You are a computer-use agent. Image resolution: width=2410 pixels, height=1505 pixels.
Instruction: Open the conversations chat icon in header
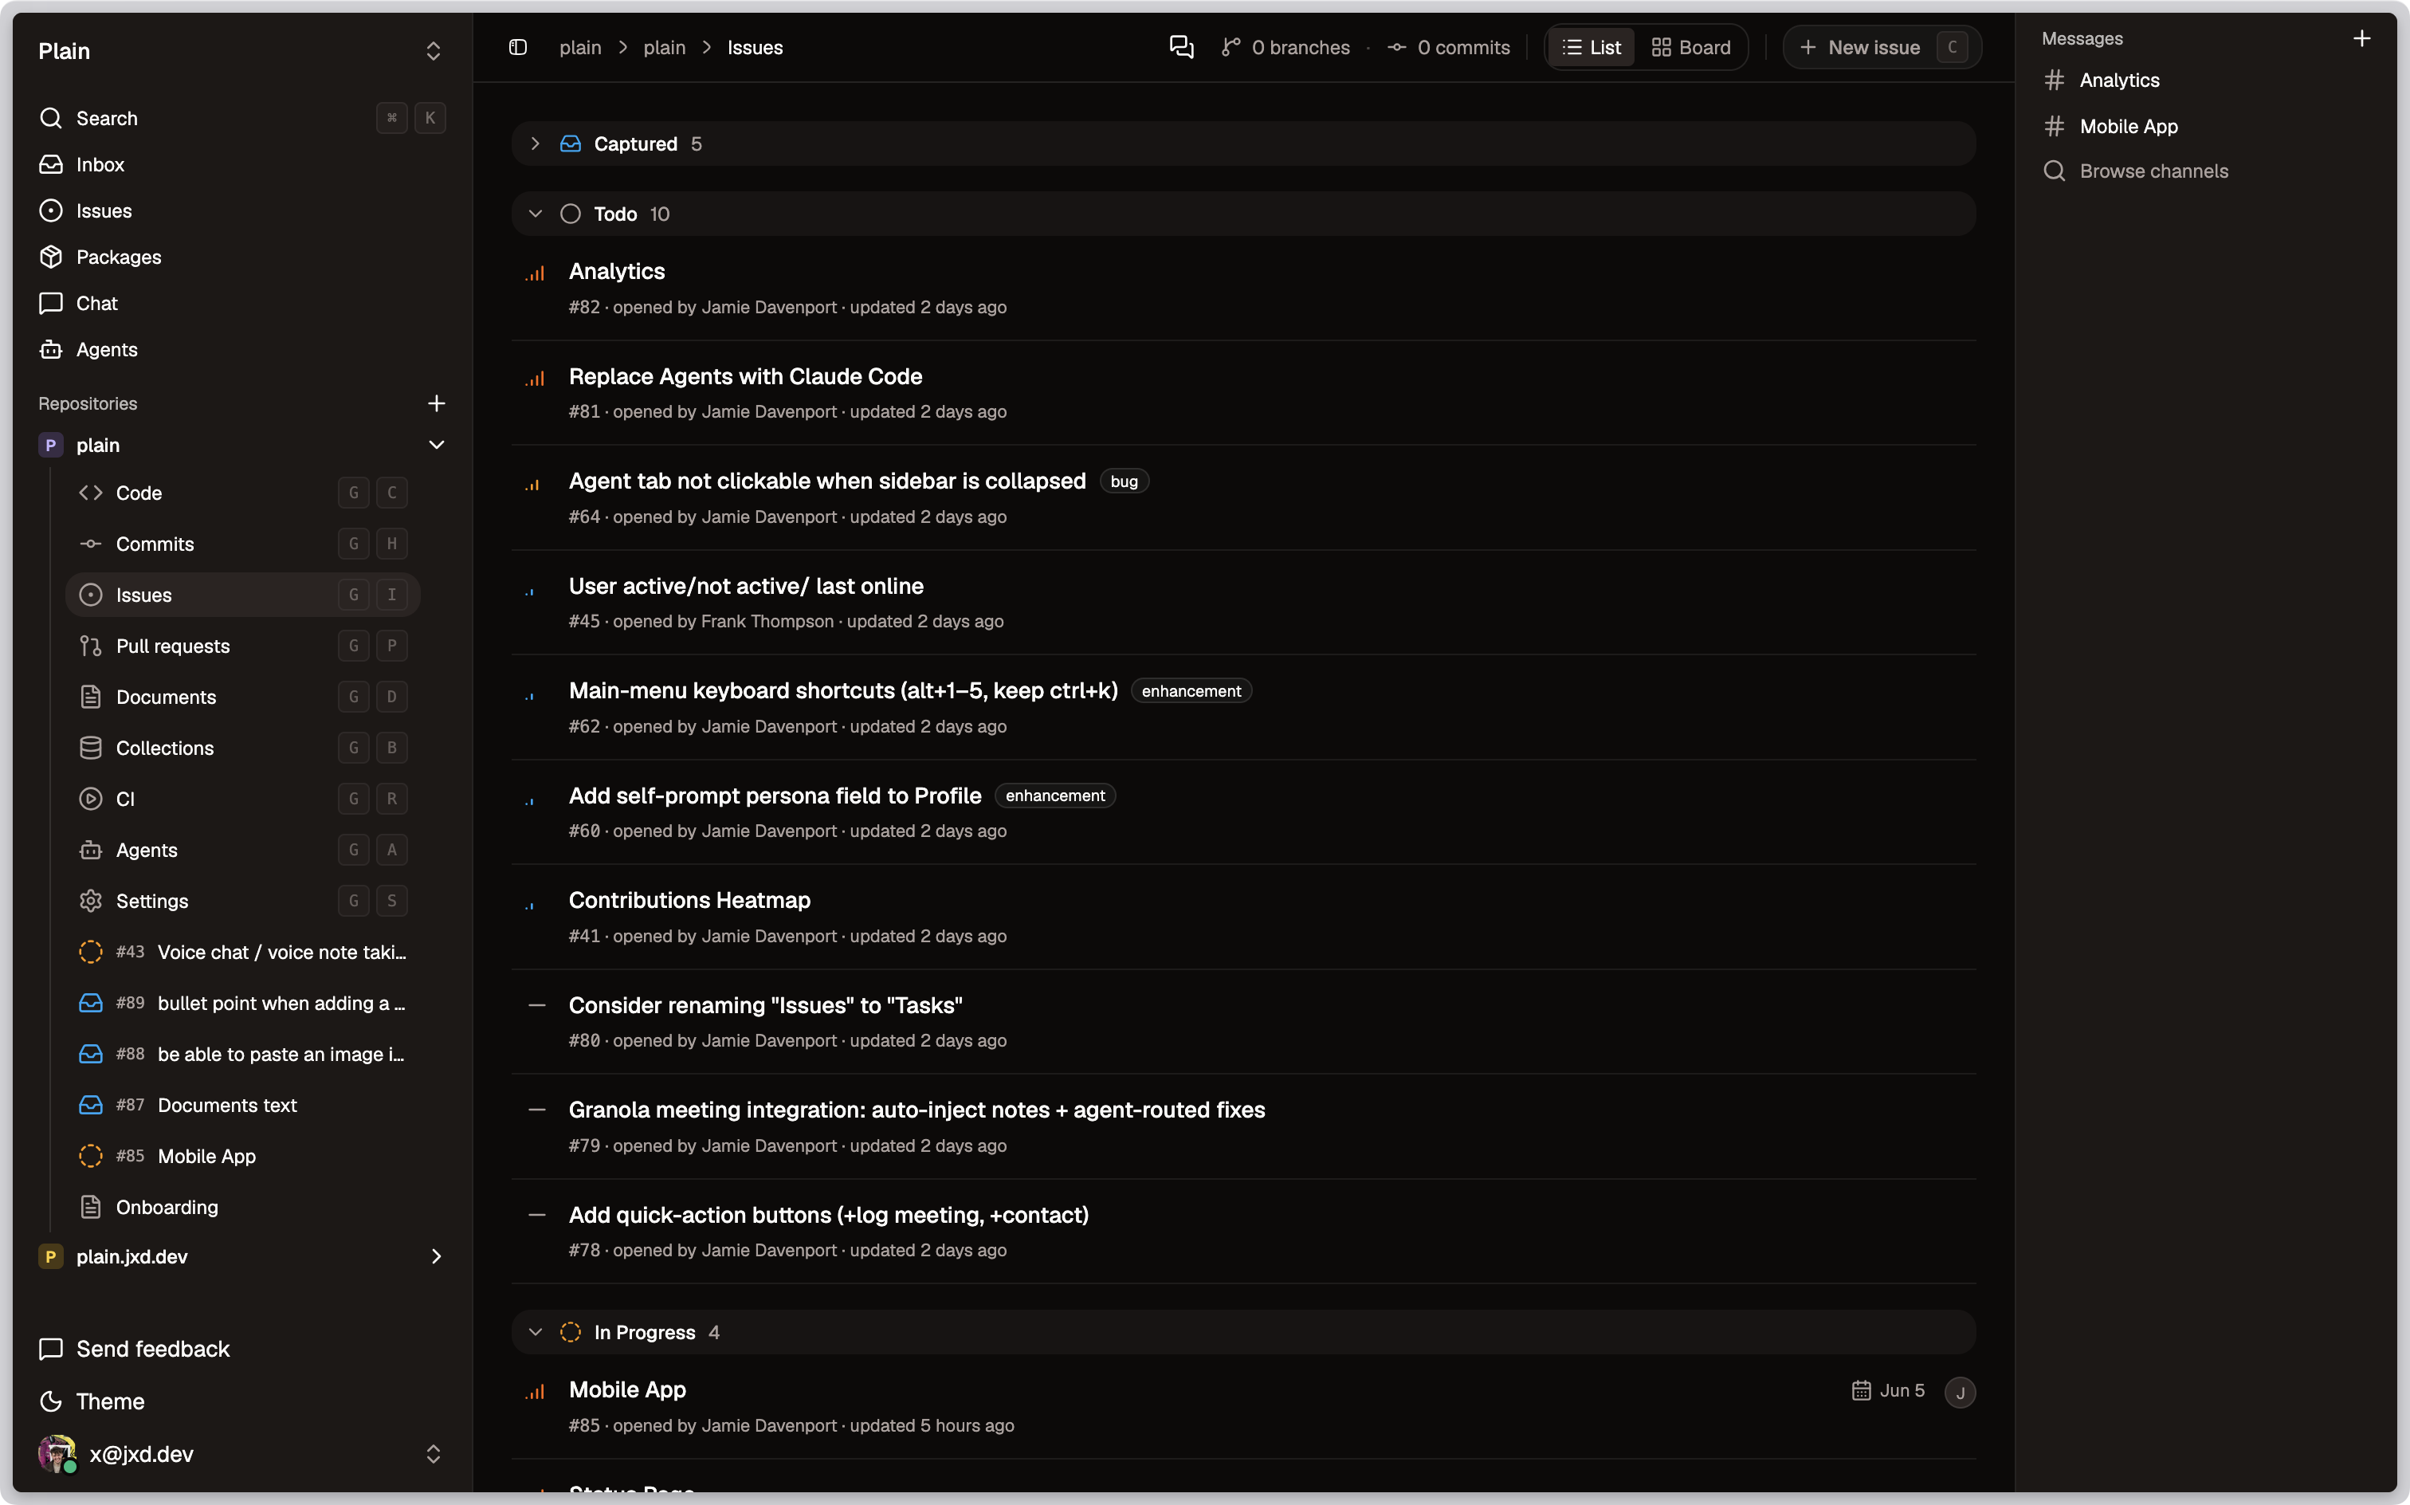[1181, 48]
